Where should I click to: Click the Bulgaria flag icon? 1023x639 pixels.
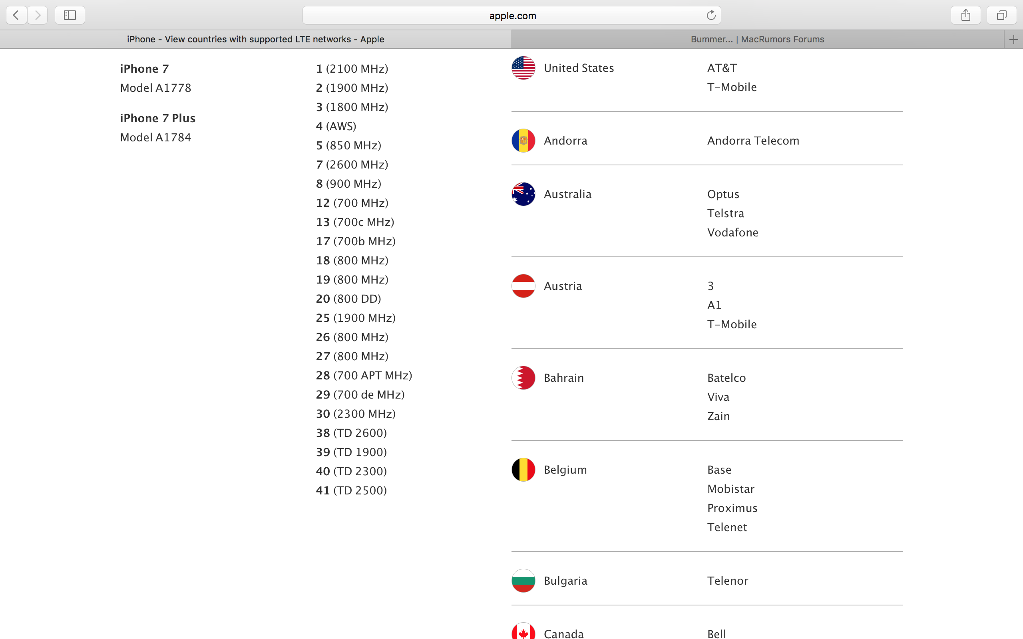tap(523, 580)
